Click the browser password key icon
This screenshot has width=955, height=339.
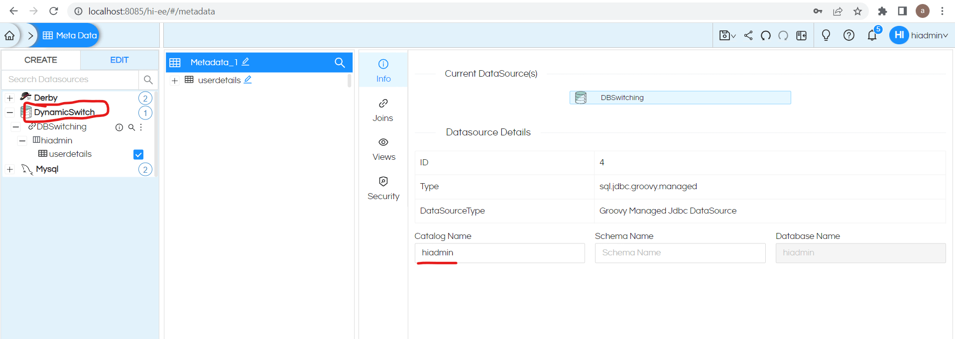click(x=818, y=11)
